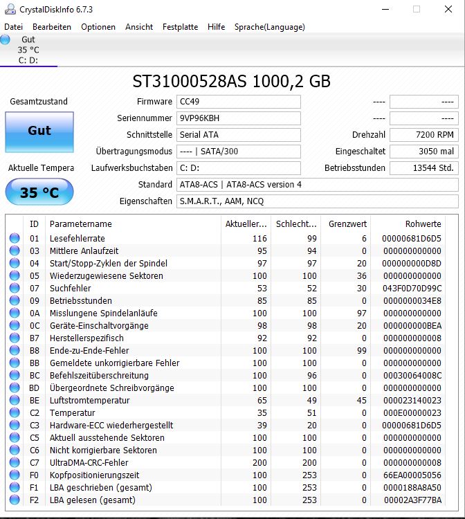The image size is (465, 519).
Task: Click the Rohwerte column header
Action: (408, 224)
